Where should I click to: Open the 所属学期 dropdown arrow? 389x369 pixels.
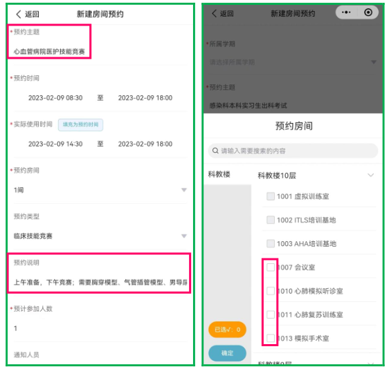pos(374,62)
